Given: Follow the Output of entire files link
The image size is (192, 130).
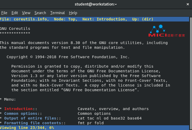Looking at the screenshot, I should (30, 118).
